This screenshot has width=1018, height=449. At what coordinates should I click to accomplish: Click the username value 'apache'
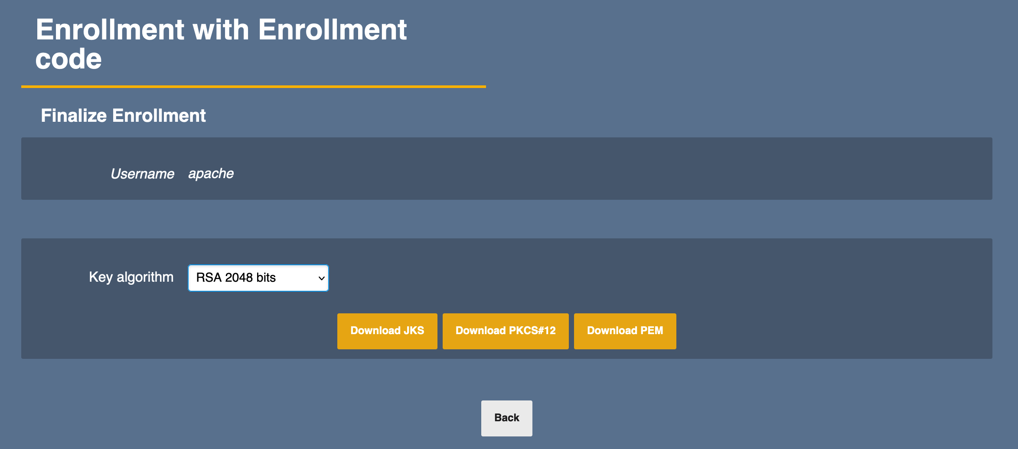tap(211, 174)
